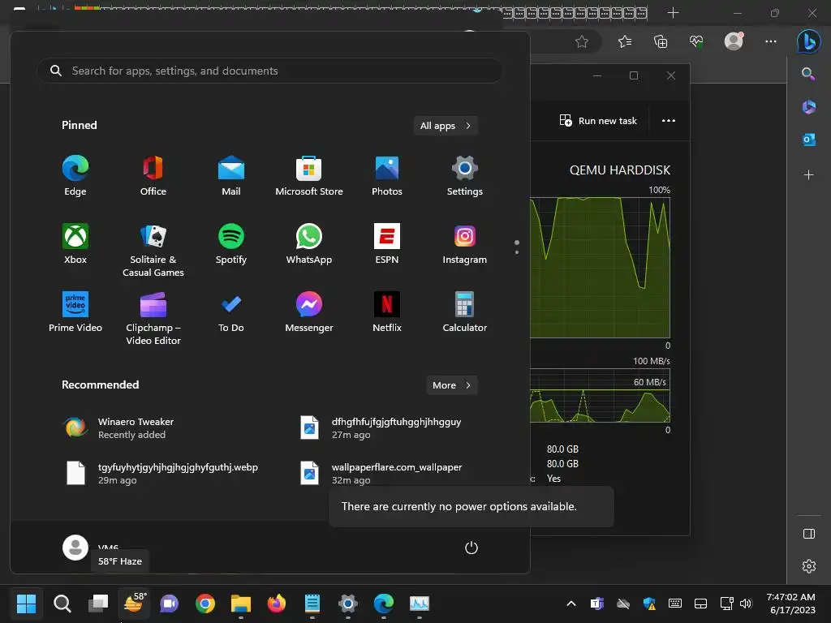The height and width of the screenshot is (623, 831).
Task: Open Edge Collections button
Action: tap(661, 41)
